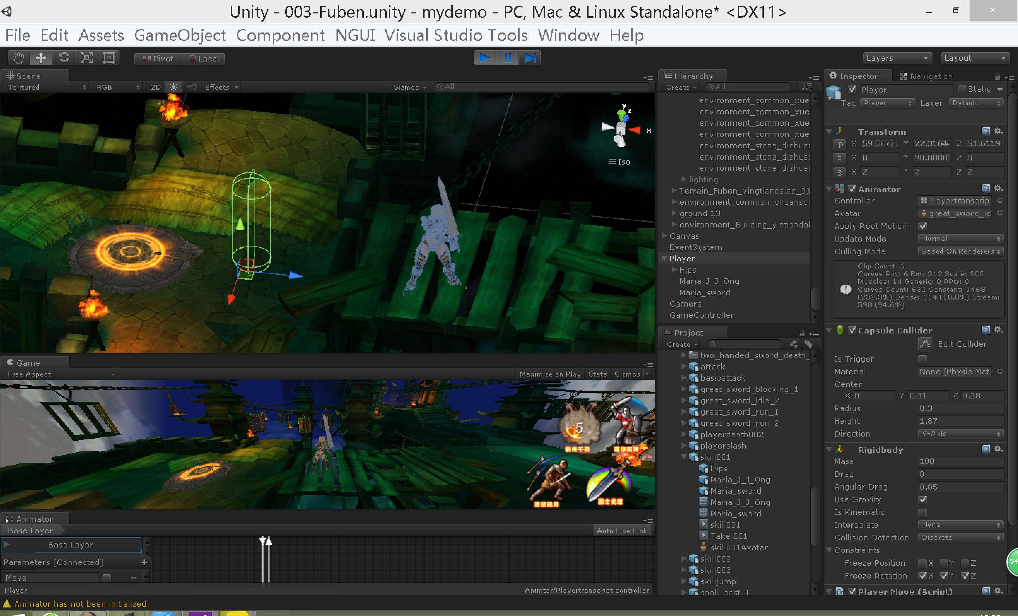
Task: Open the Layers dropdown
Action: tap(897, 58)
